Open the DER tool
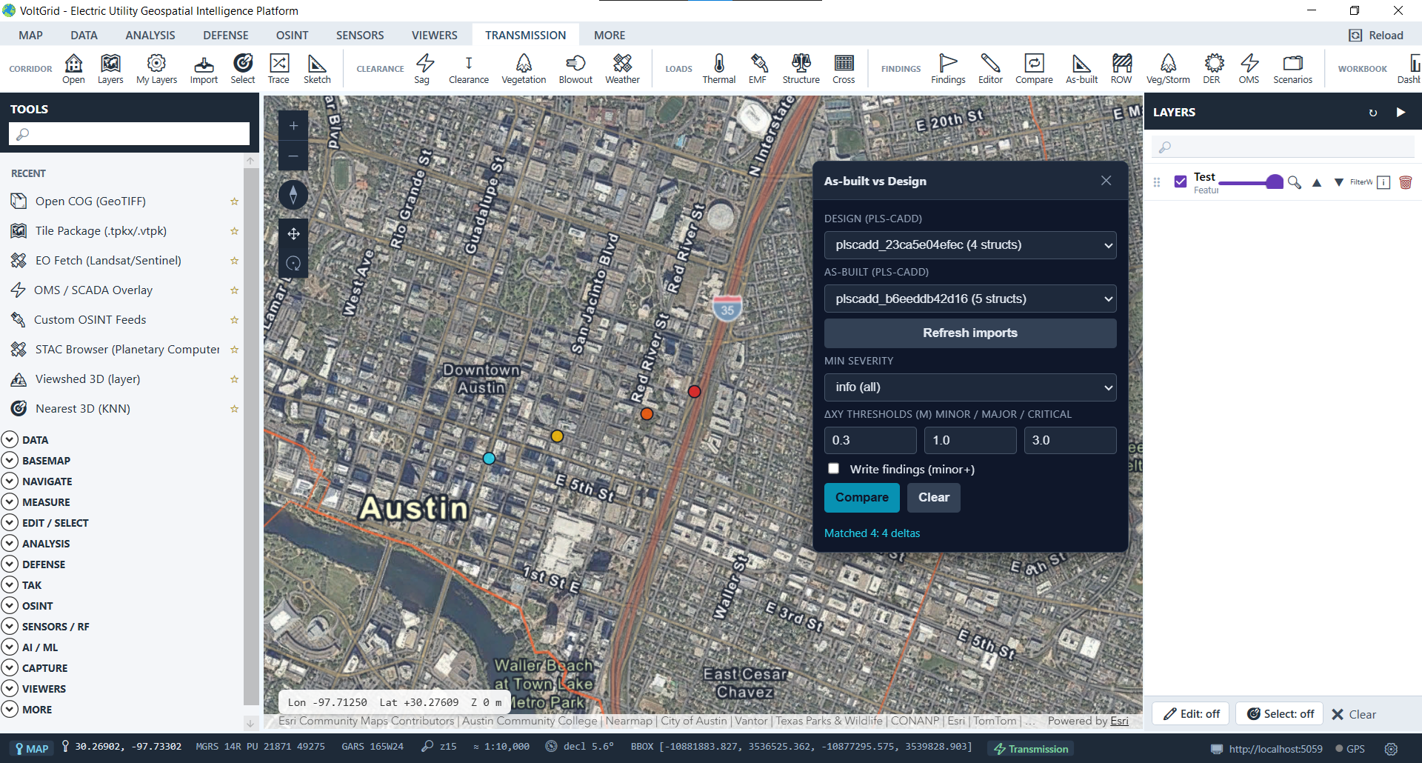 (x=1212, y=69)
